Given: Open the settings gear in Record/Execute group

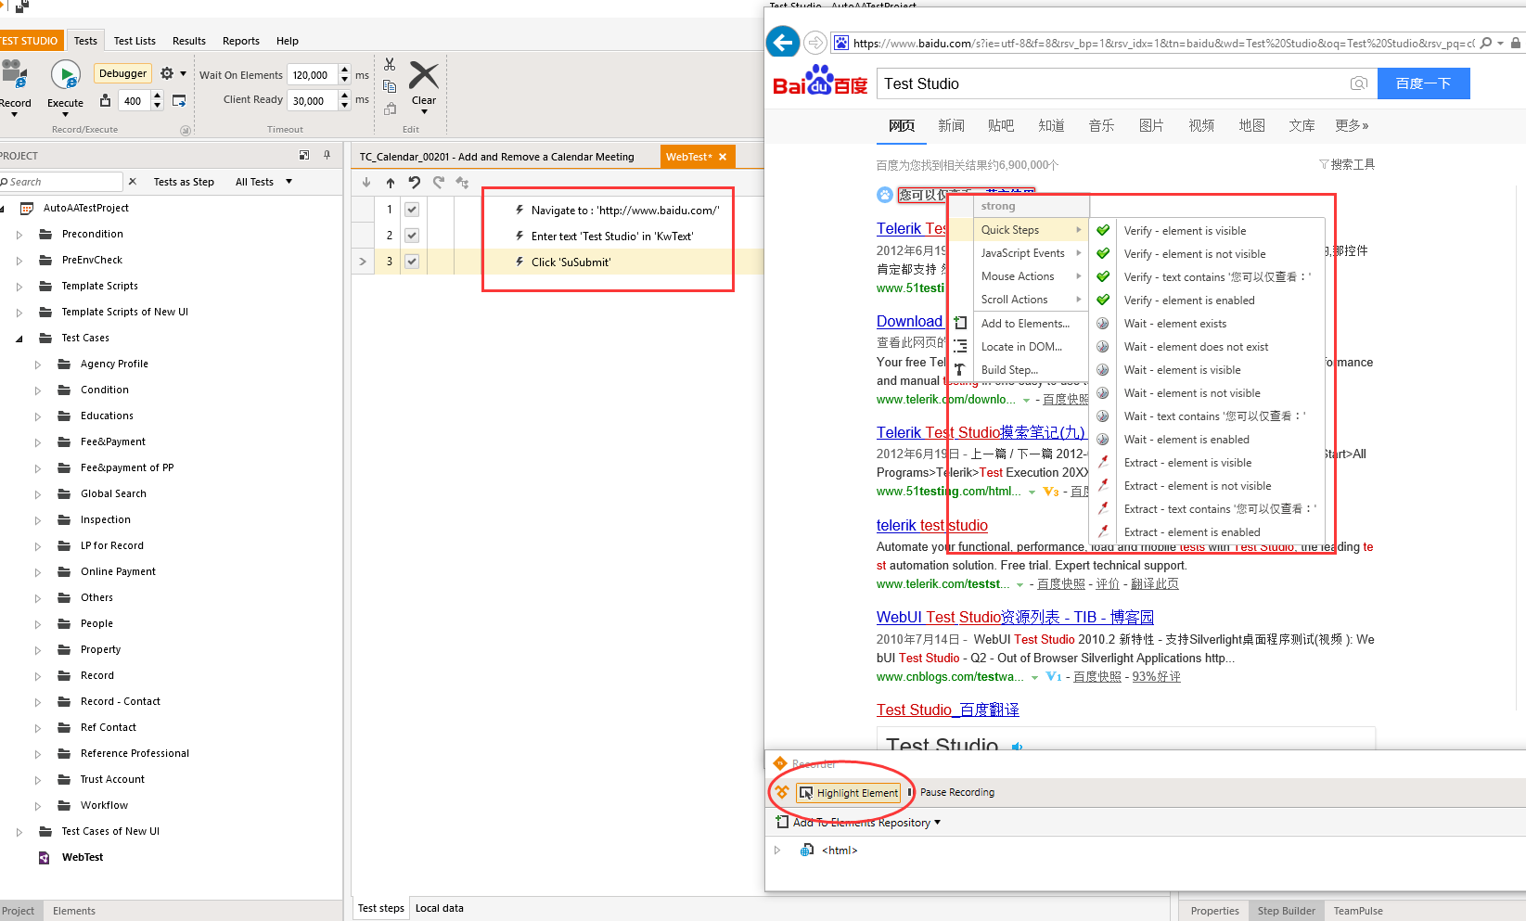Looking at the screenshot, I should pos(167,73).
